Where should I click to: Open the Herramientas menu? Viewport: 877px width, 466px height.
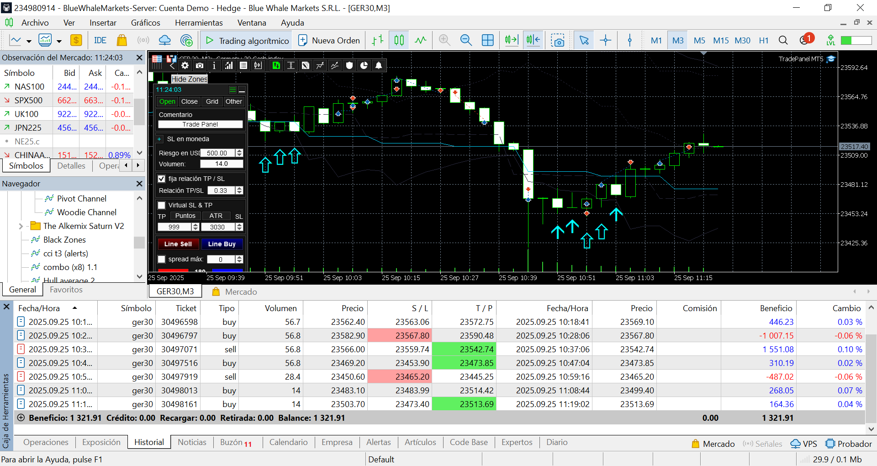[198, 23]
